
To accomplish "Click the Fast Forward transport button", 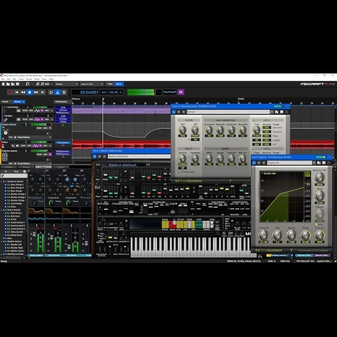I will 36,92.
